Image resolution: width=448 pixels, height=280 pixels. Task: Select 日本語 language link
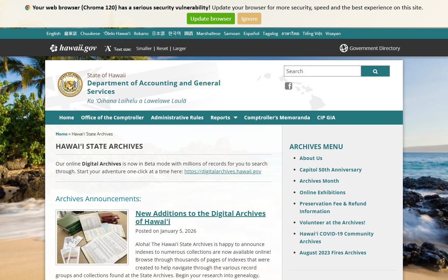(x=158, y=34)
